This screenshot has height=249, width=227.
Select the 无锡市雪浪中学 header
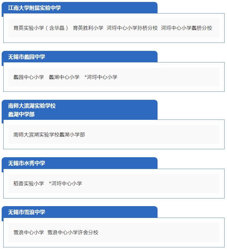tap(27, 212)
